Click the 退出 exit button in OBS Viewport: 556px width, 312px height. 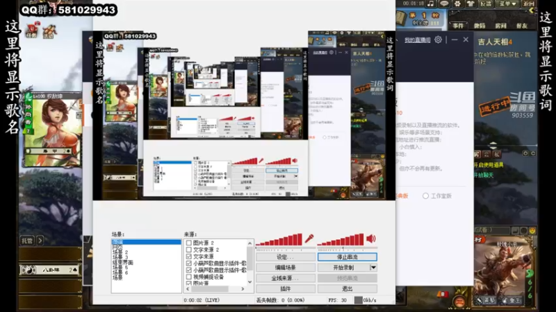click(x=347, y=288)
